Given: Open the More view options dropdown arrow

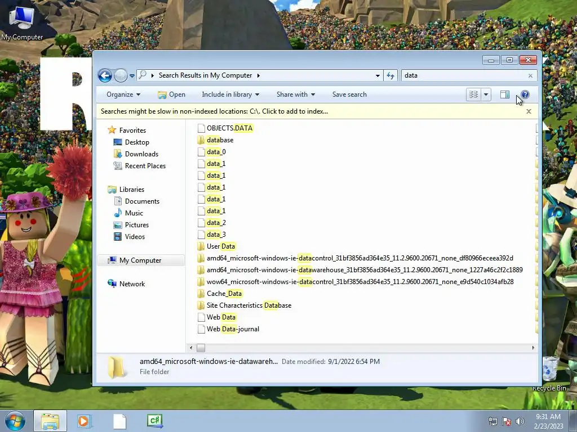Looking at the screenshot, I should [486, 94].
